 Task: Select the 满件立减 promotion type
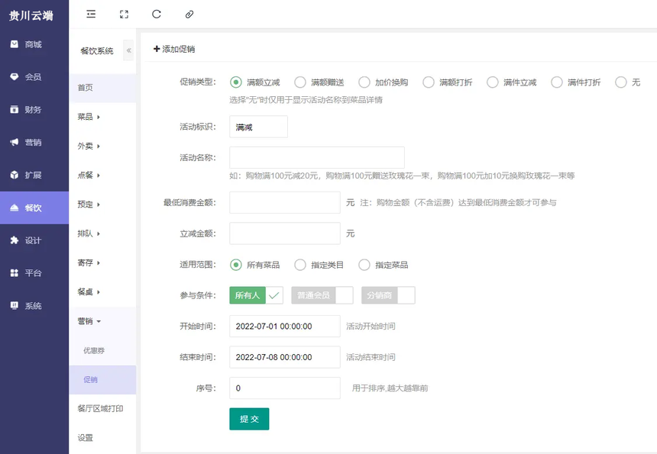pyautogui.click(x=492, y=82)
